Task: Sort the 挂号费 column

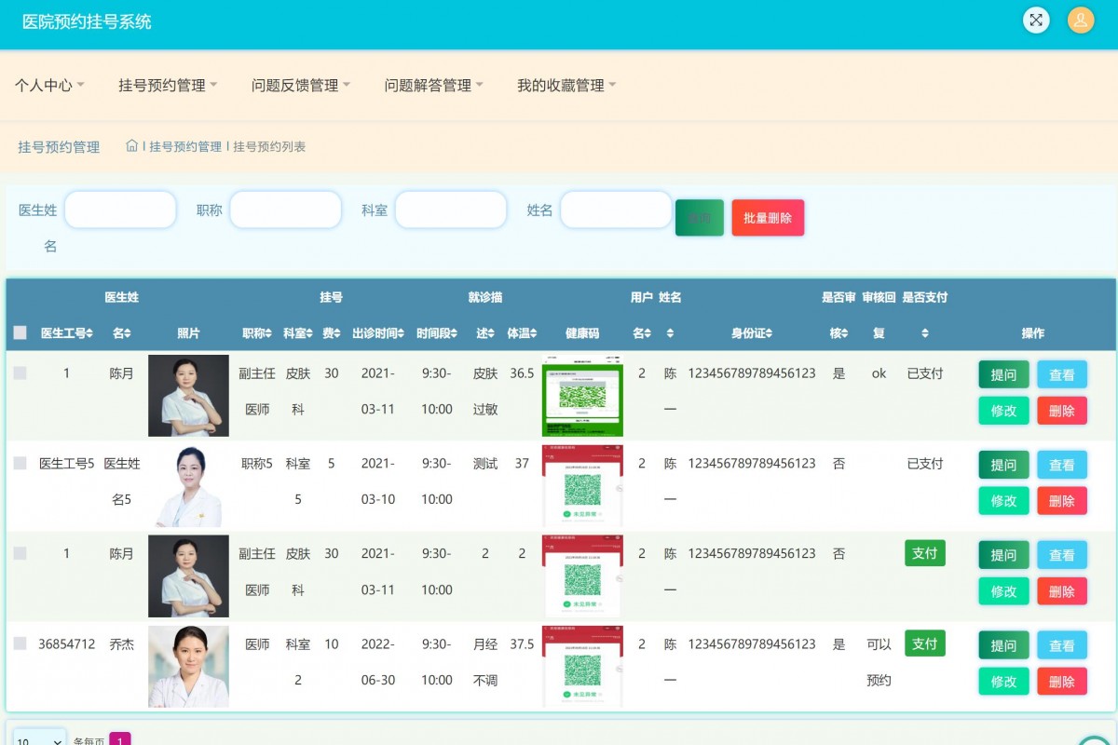Action: tap(338, 332)
